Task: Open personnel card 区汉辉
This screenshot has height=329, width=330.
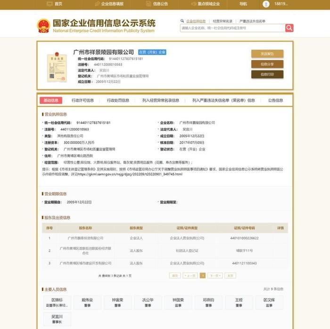Action: point(269,303)
